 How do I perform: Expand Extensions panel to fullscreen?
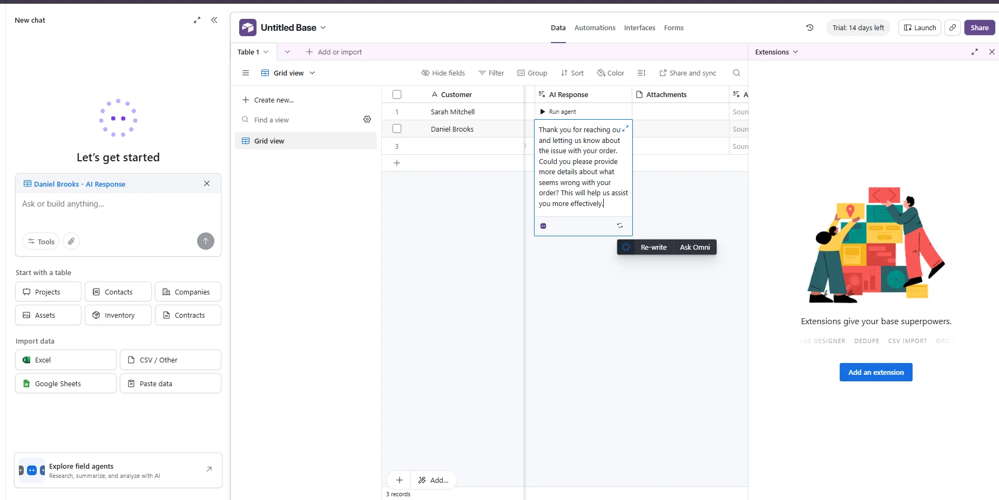click(975, 52)
